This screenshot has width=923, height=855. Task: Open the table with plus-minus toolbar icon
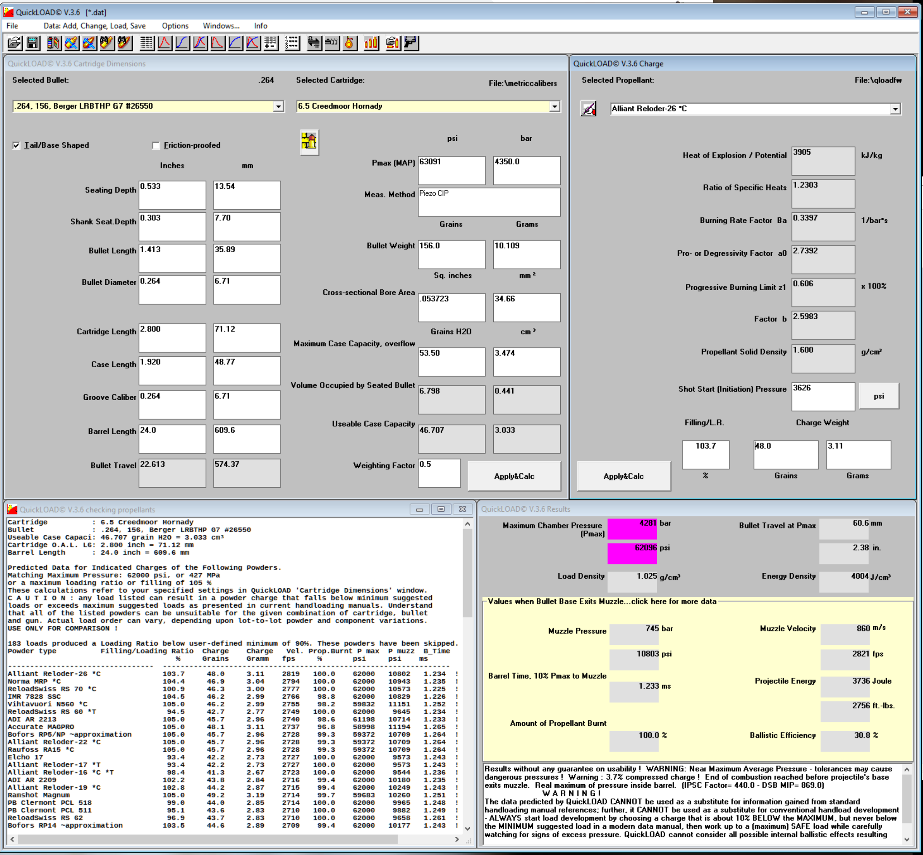(x=270, y=43)
